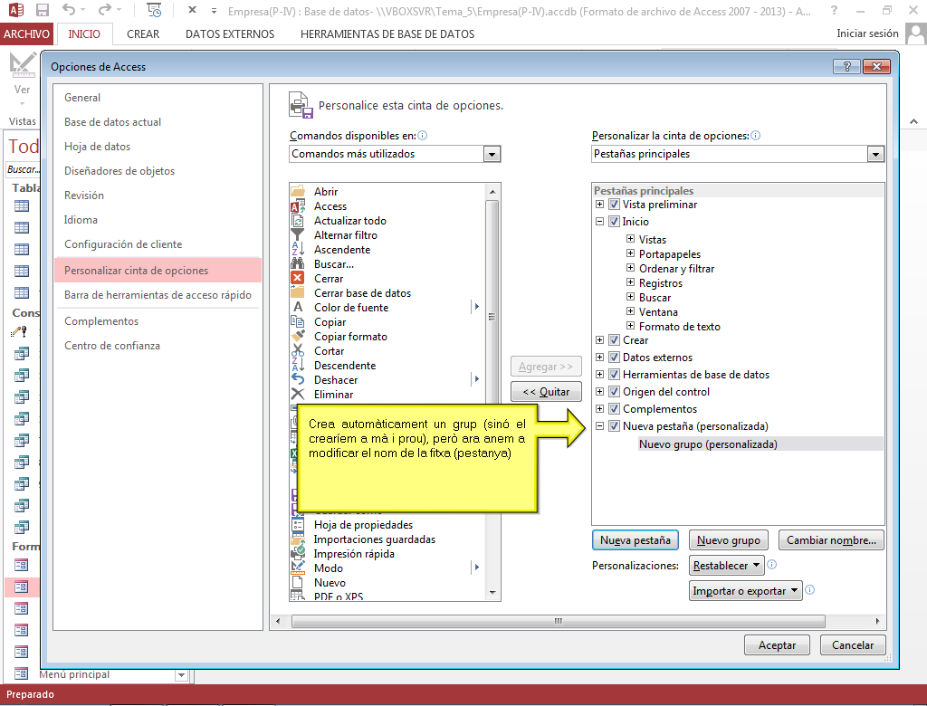Open the ARCHIVO ribbon tab
Screen dimensions: 927x706
pos(26,33)
